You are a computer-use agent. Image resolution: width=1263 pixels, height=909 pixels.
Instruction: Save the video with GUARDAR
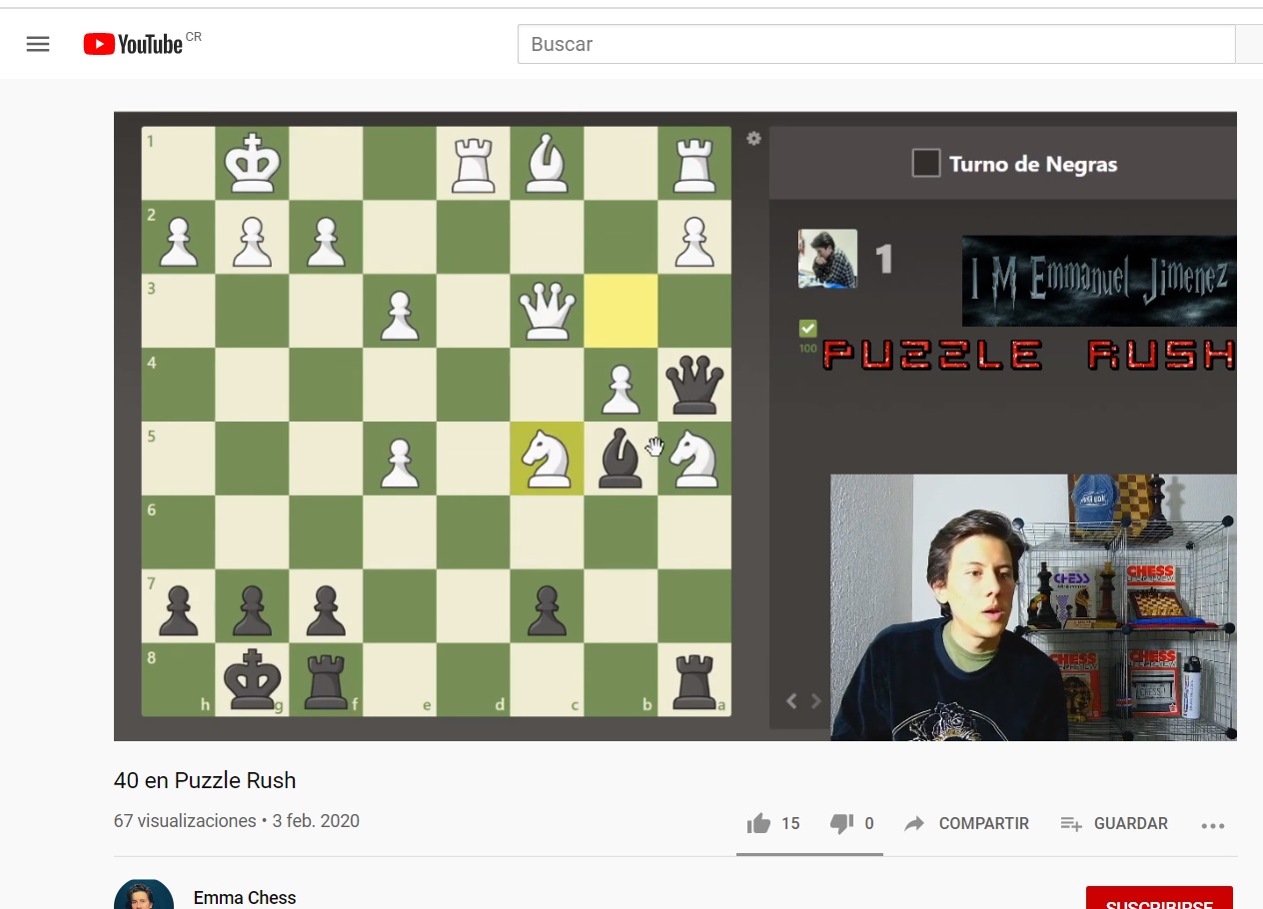1114,823
